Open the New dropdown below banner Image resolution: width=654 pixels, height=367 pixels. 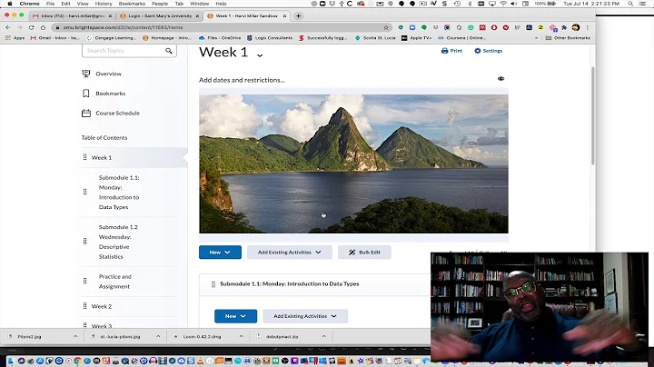click(x=220, y=253)
